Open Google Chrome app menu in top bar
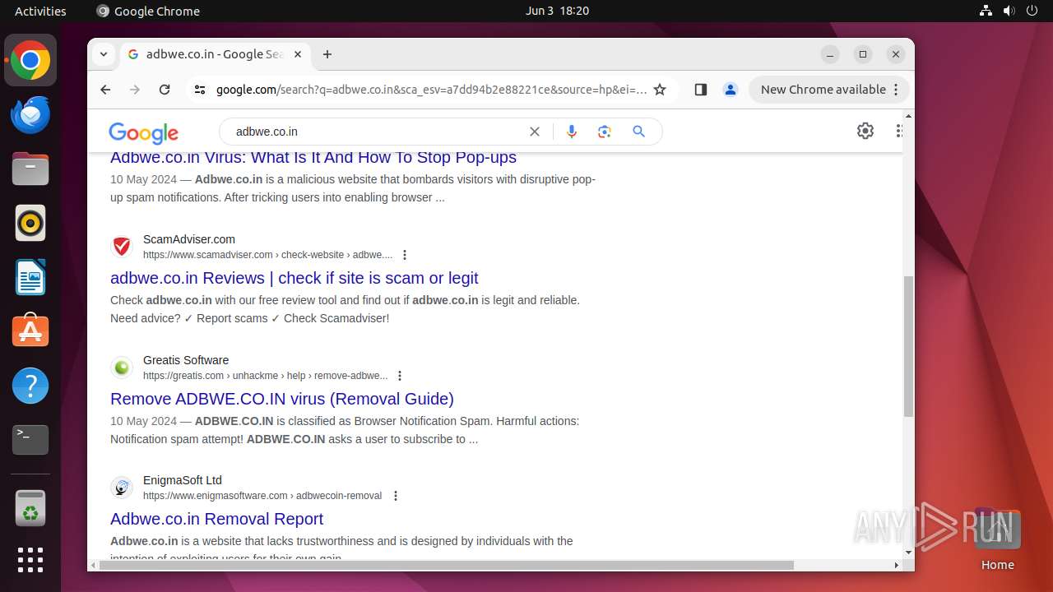Screen dimensions: 1053x592 148,11
